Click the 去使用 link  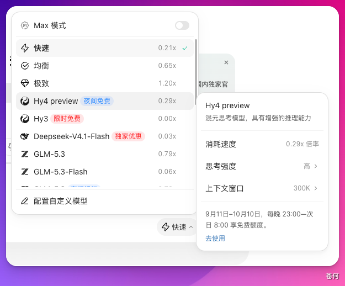click(x=215, y=239)
